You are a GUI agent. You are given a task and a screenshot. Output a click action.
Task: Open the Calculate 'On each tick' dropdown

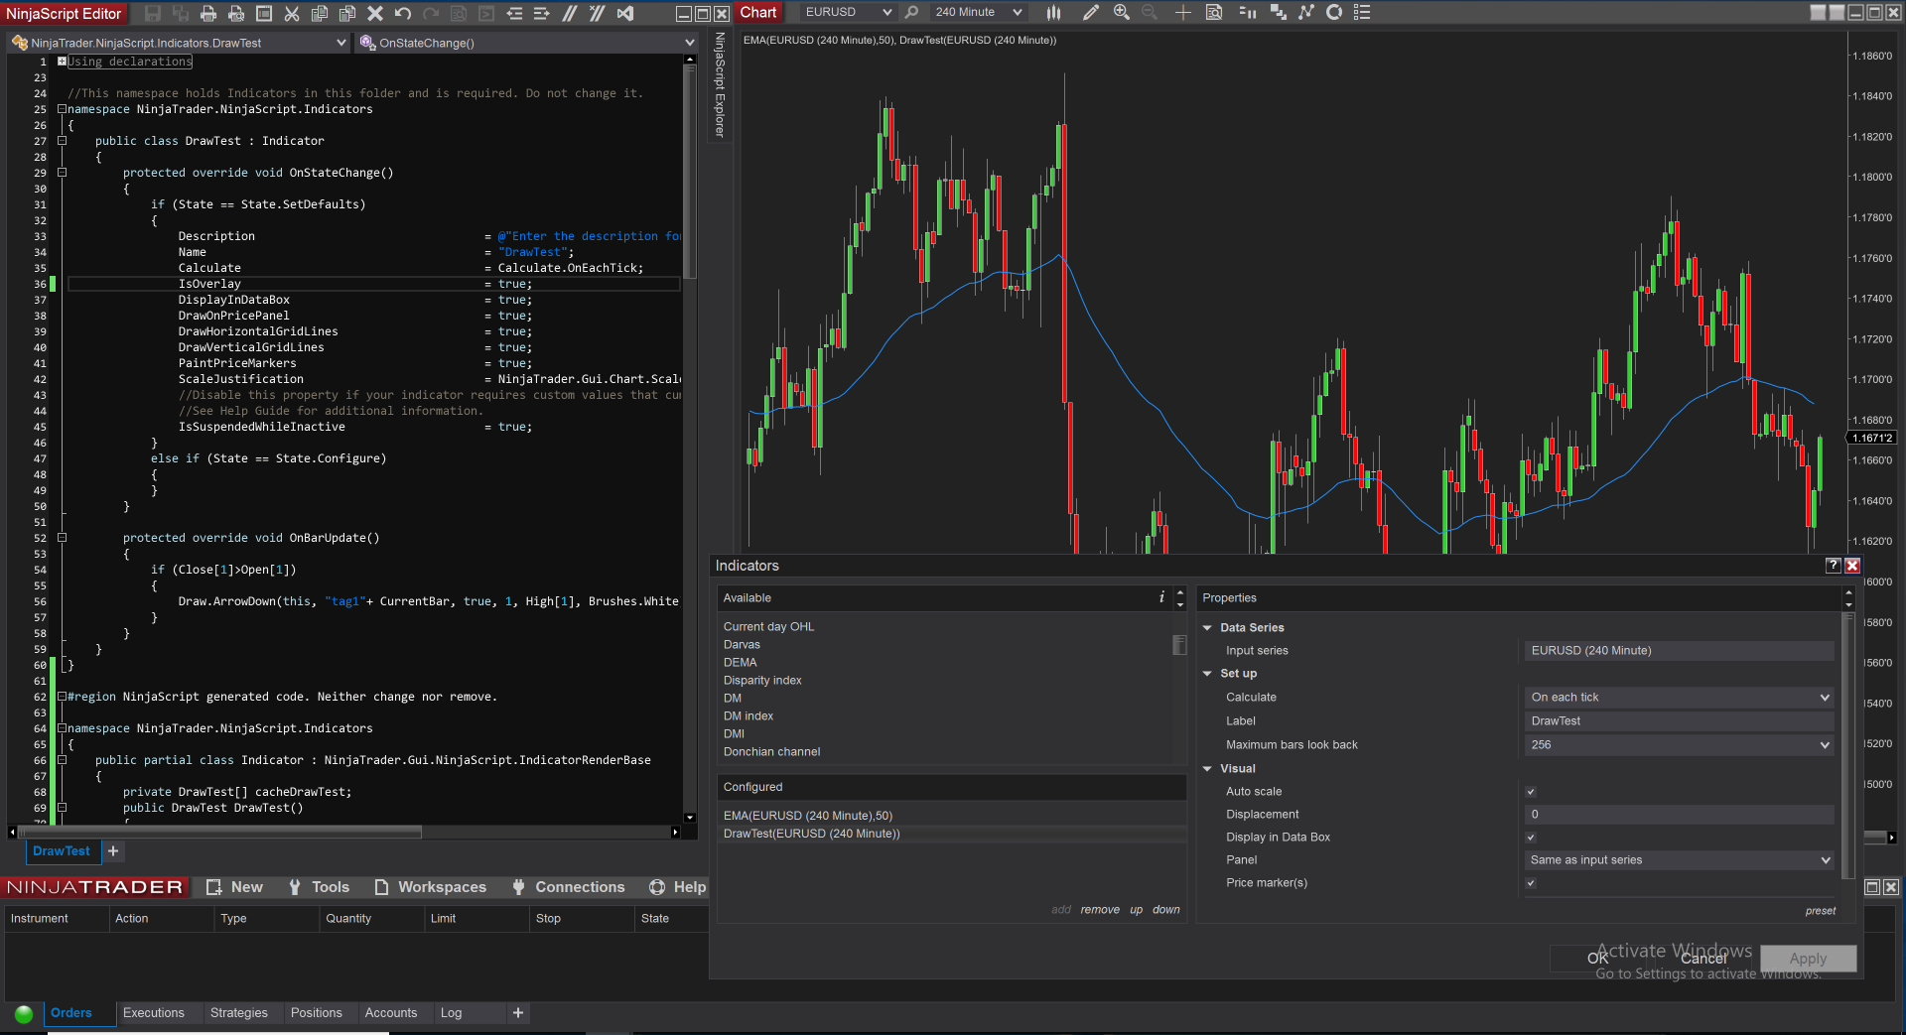(1679, 698)
